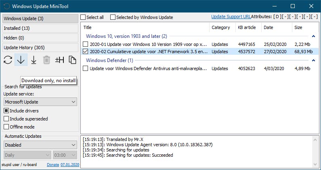
Task: Click the copy to clipboard icon
Action: coord(72,60)
